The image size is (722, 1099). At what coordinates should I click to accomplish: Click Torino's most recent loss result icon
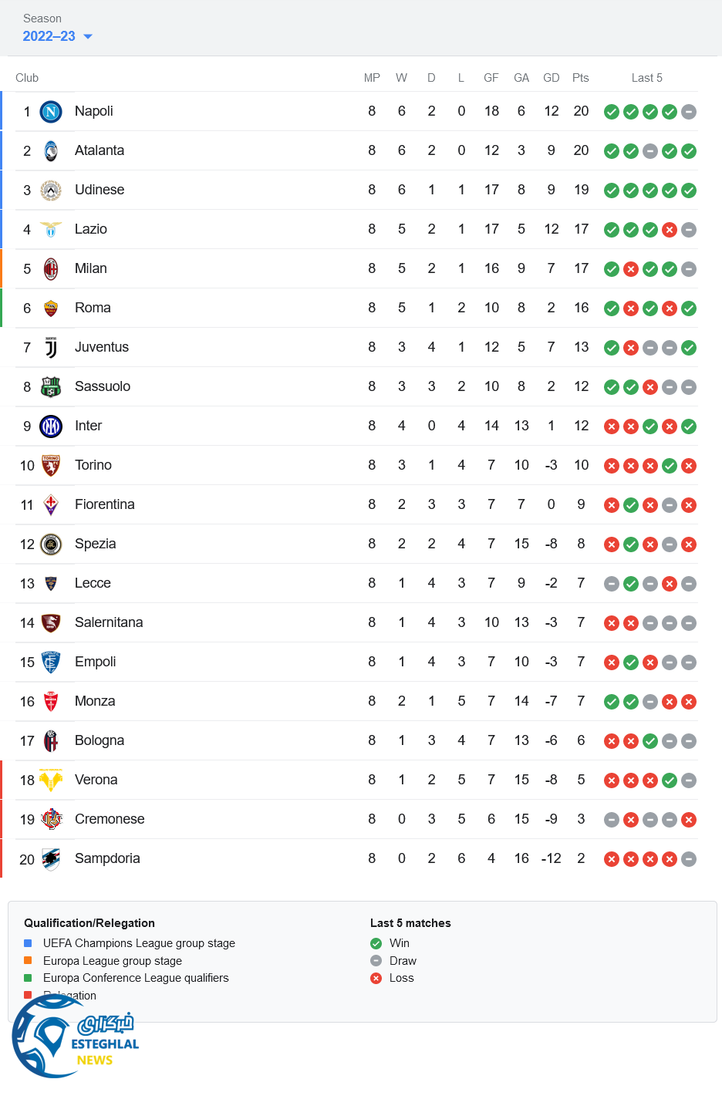tap(689, 466)
